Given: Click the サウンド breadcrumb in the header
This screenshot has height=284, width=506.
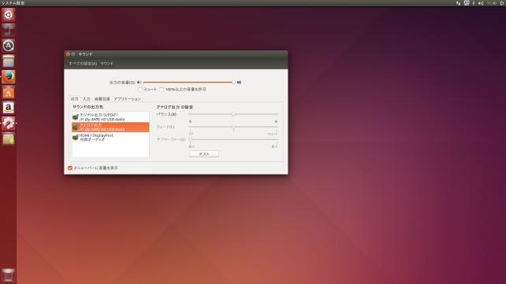Looking at the screenshot, I should tap(107, 64).
